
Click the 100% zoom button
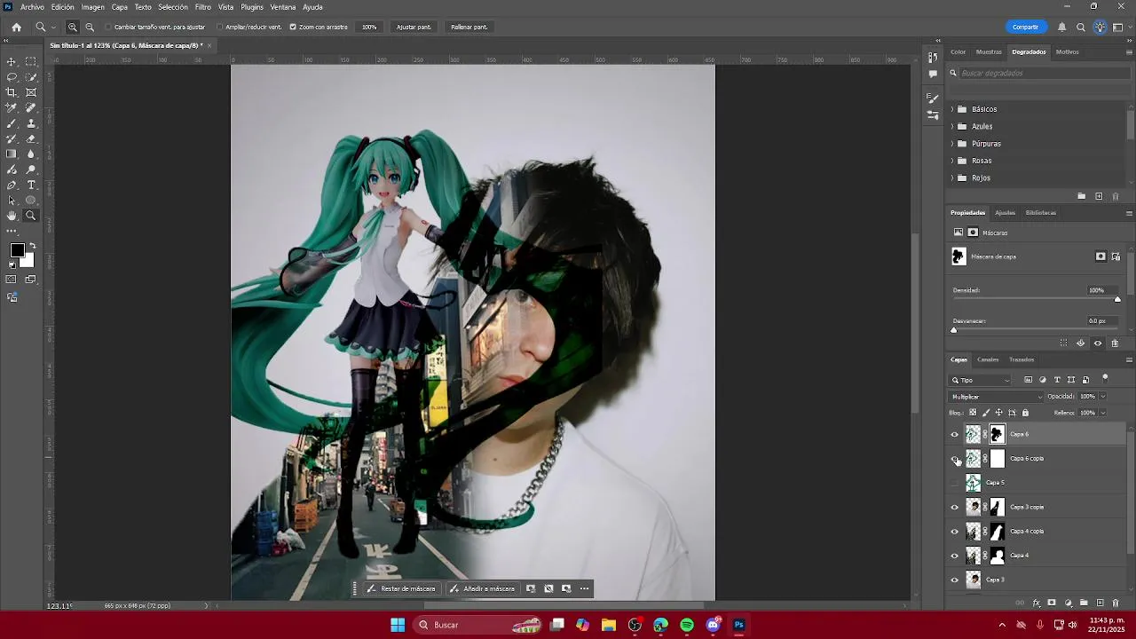[369, 27]
